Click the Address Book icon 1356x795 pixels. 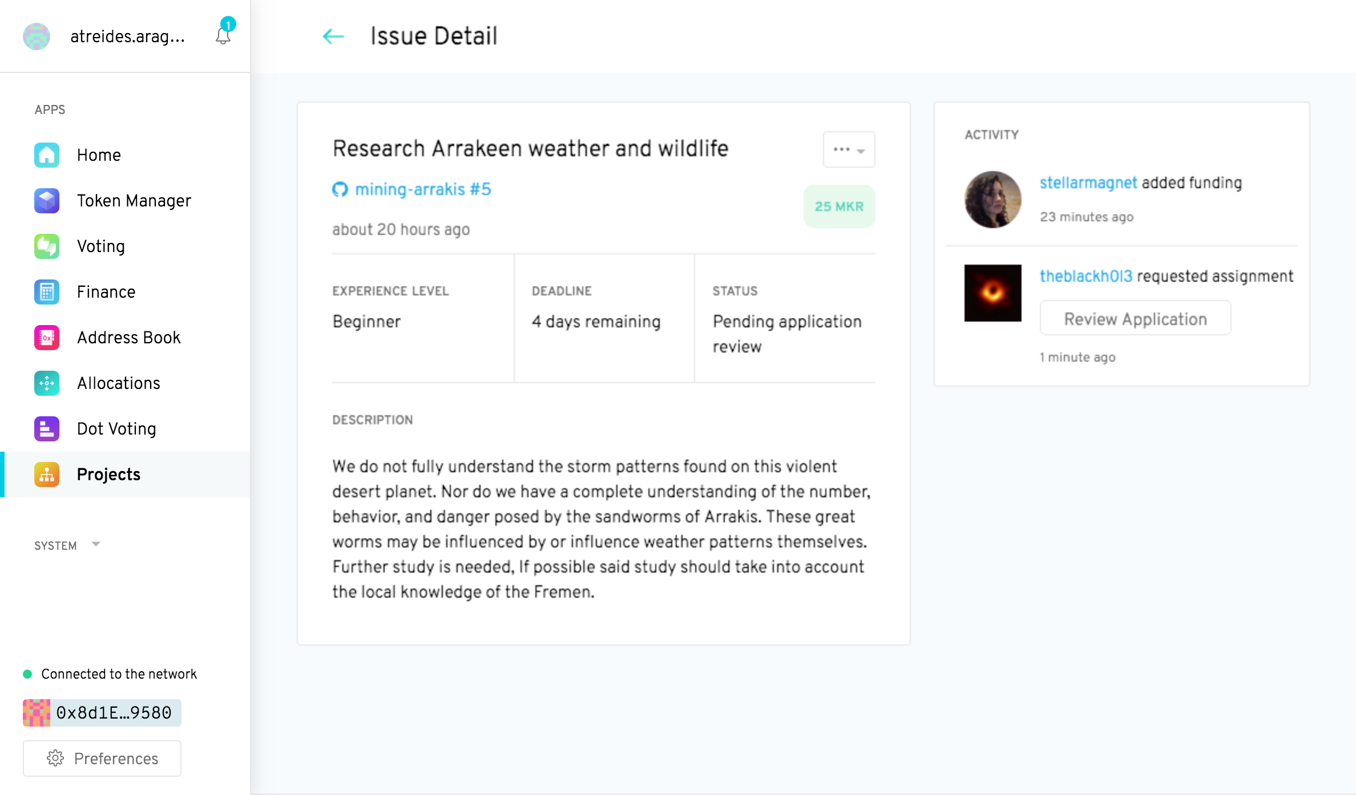46,338
